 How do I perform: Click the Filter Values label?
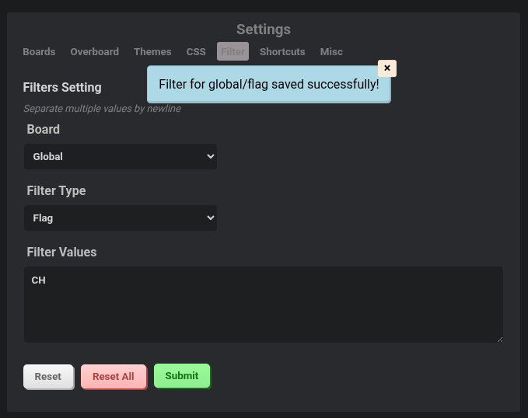pos(61,253)
